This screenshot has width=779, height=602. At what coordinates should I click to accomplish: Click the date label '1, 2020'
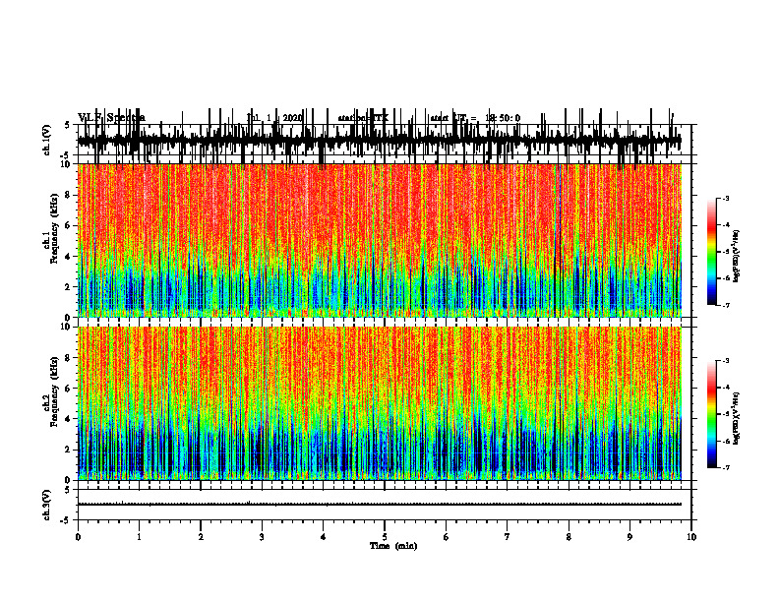click(284, 118)
